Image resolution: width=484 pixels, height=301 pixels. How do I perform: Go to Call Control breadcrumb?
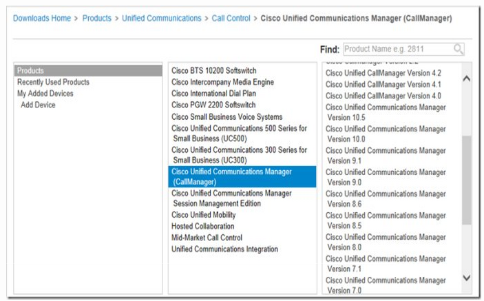point(231,18)
